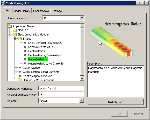Click the Model Navigator title bar icon
Viewport: 150px width, 120px height.
[3, 3]
